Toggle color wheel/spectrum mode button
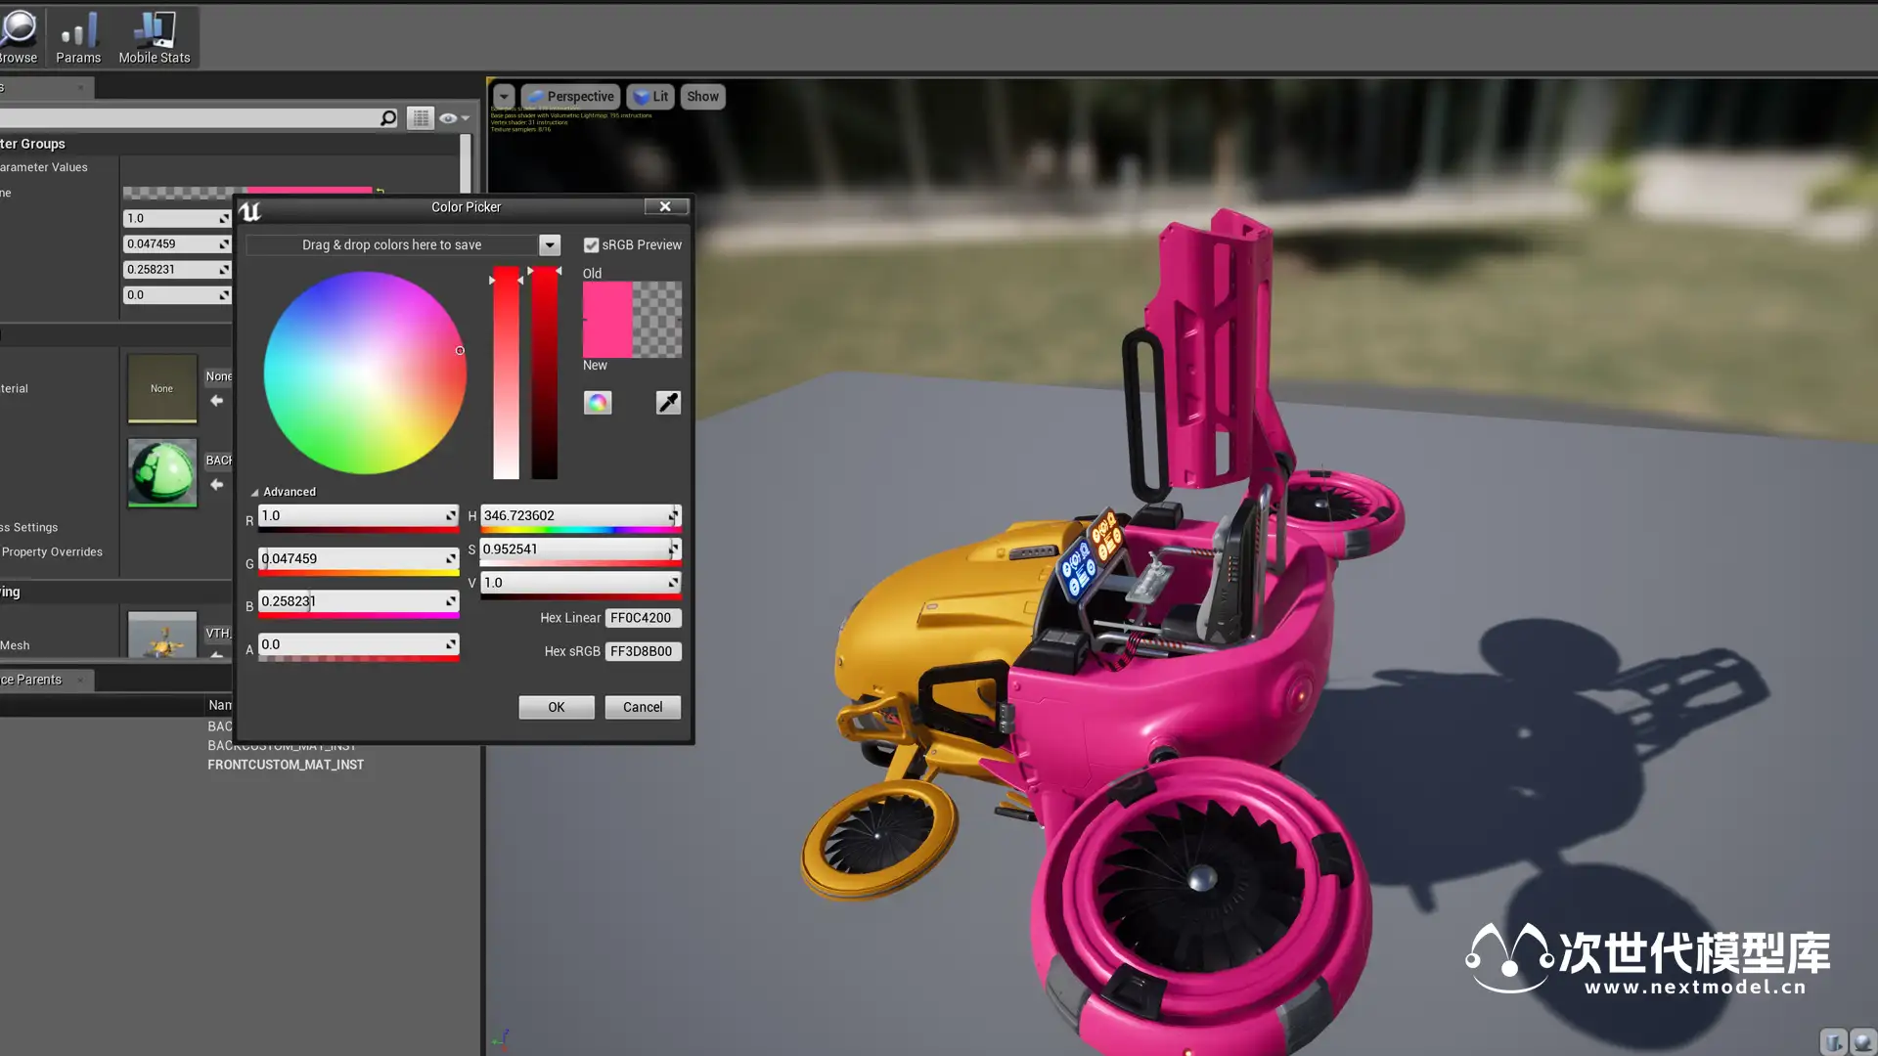Image resolution: width=1878 pixels, height=1056 pixels. tap(598, 402)
